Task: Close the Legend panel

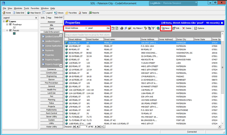Action: tap(36, 18)
